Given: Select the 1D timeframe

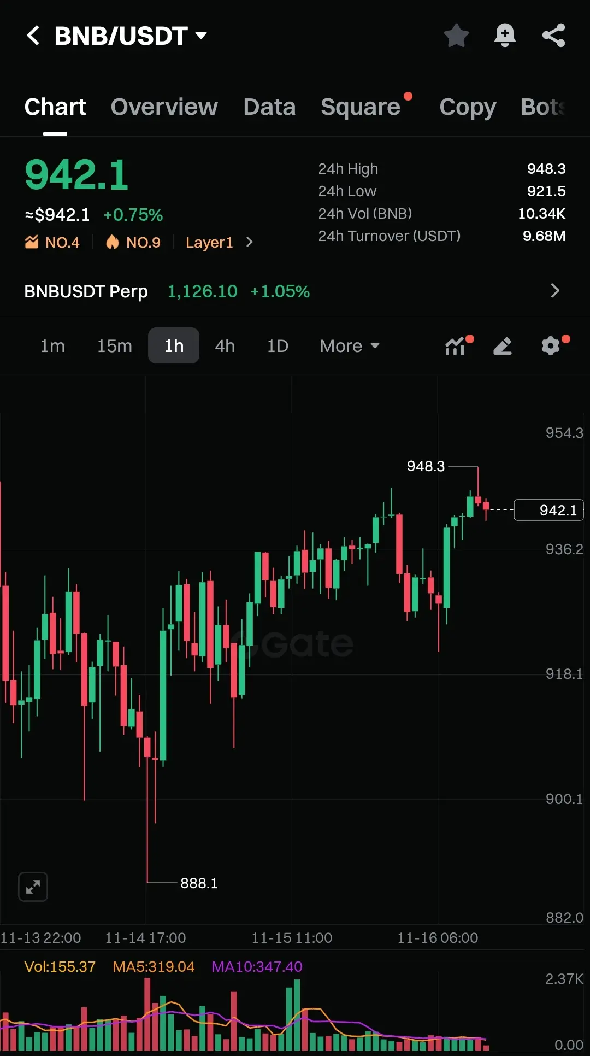Looking at the screenshot, I should click(278, 346).
